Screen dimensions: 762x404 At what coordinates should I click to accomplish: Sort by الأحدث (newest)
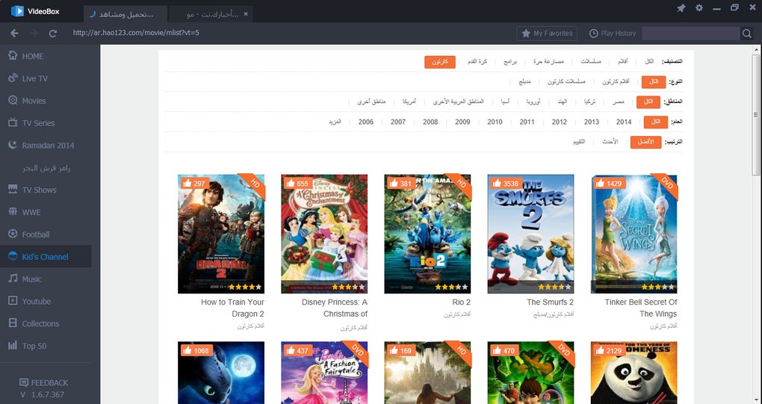point(610,142)
